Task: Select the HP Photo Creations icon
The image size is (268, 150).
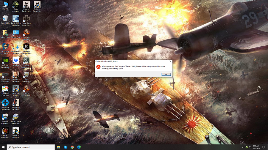Action: tap(5, 91)
